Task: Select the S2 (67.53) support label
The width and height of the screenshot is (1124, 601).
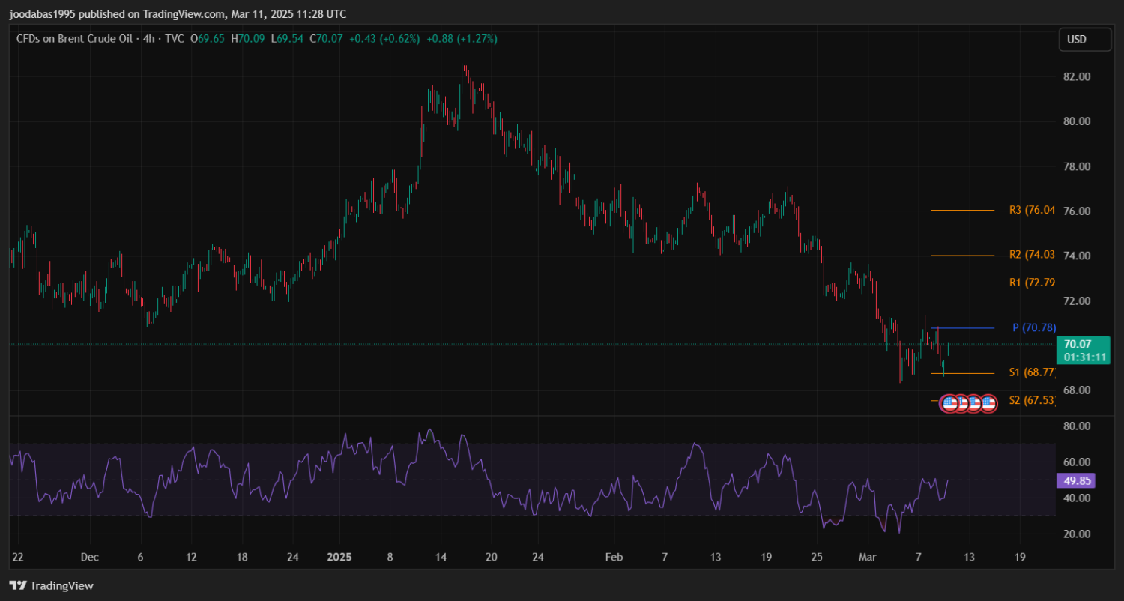Action: pos(1032,400)
